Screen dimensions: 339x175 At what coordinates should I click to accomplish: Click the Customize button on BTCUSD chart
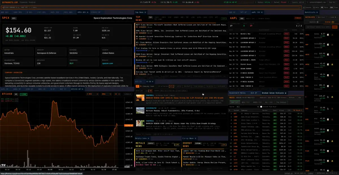point(128,94)
